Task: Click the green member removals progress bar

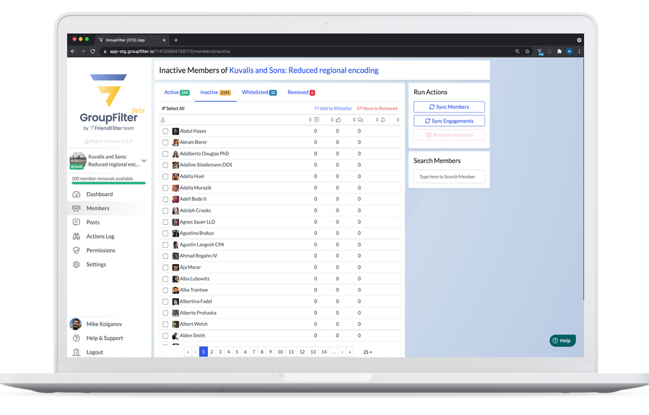Action: pos(108,183)
